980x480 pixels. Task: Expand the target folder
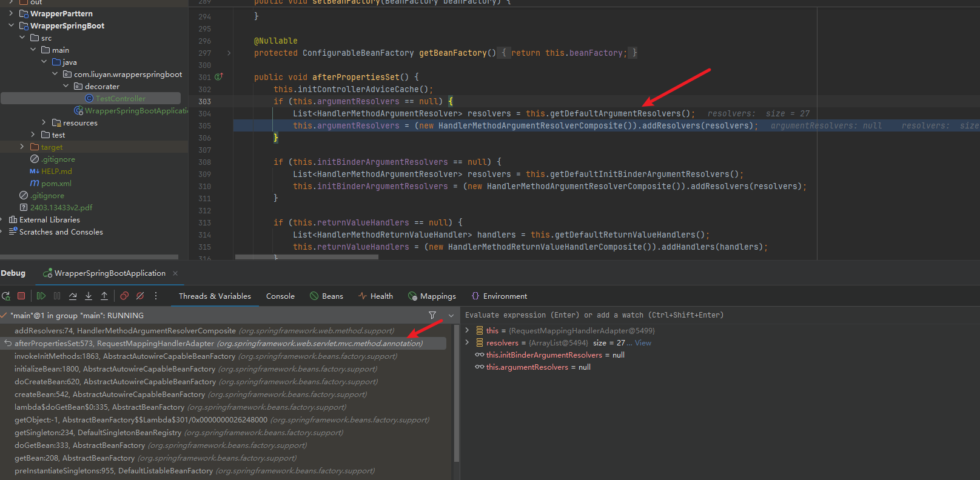[x=22, y=147]
